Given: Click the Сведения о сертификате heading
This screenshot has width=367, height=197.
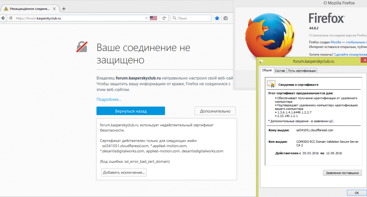Looking at the screenshot, I should [x=298, y=84].
